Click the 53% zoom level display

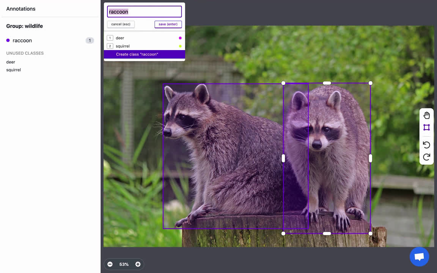click(x=124, y=264)
